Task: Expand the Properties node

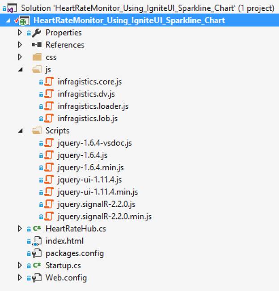Action: pyautogui.click(x=20, y=33)
